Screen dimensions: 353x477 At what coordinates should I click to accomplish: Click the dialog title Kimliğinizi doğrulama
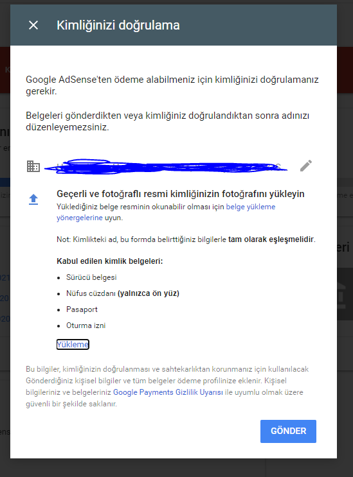(x=118, y=25)
